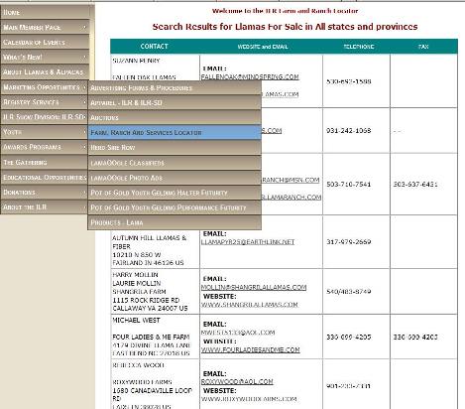Click CALLAWAY VA 24007 US text

[150, 308]
